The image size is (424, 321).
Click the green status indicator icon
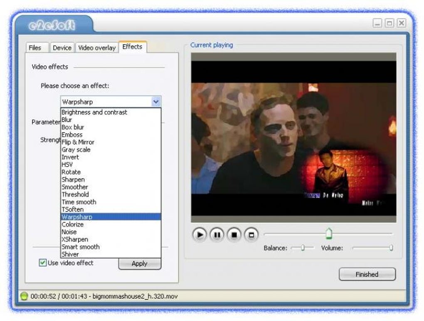(x=24, y=296)
